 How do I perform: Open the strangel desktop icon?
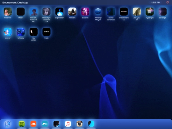[162, 11]
